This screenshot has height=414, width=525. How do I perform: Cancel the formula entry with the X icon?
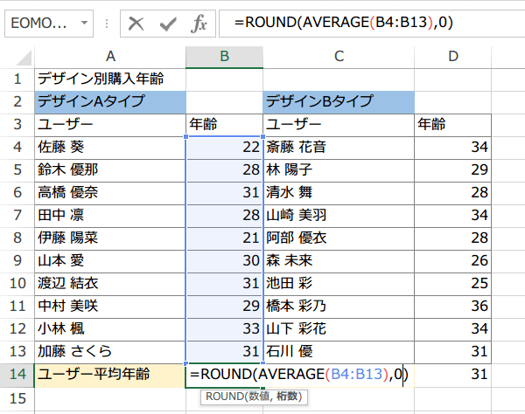point(136,24)
